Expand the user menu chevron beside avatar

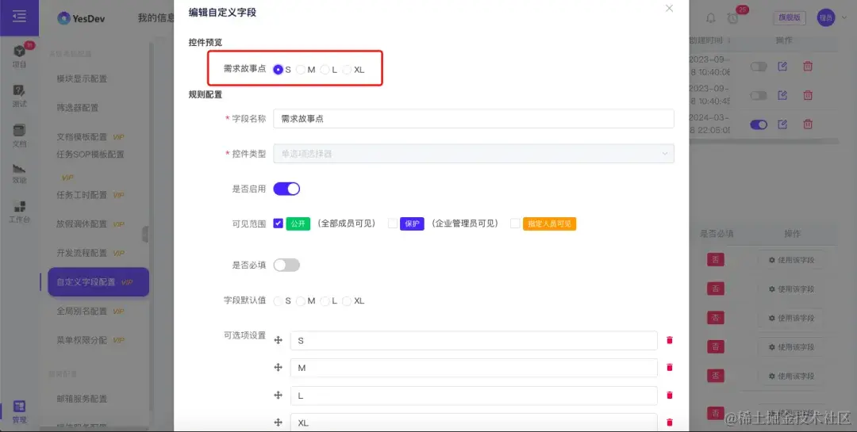(x=843, y=18)
